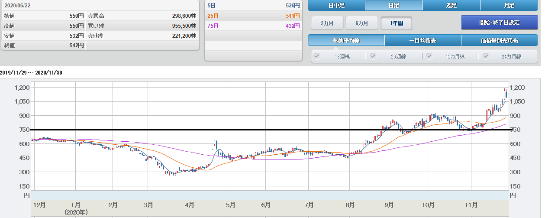Viewport: 545px width, 218px height.
Task: Click the 75日 average value 432円
Action: click(x=293, y=26)
